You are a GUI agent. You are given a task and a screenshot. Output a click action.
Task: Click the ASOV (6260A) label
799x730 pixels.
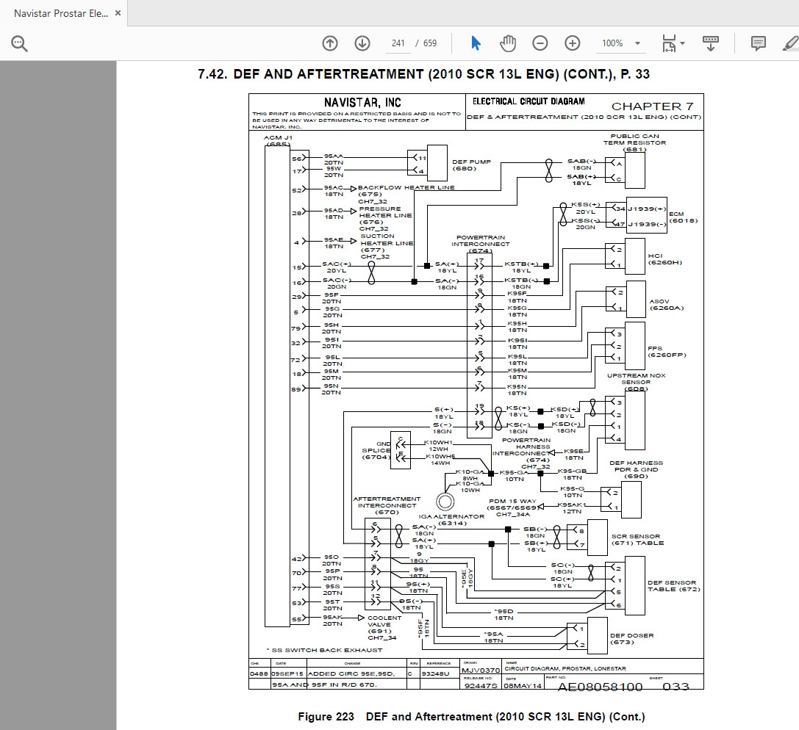[667, 305]
